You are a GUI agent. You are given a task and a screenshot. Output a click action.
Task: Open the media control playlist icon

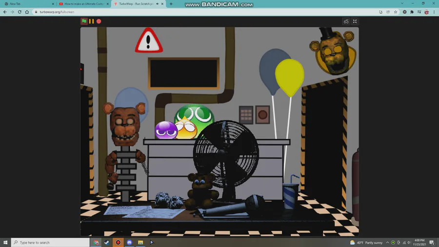coord(419,12)
